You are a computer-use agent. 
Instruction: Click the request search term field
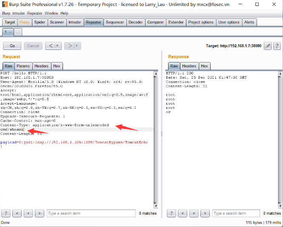[x=91, y=213]
